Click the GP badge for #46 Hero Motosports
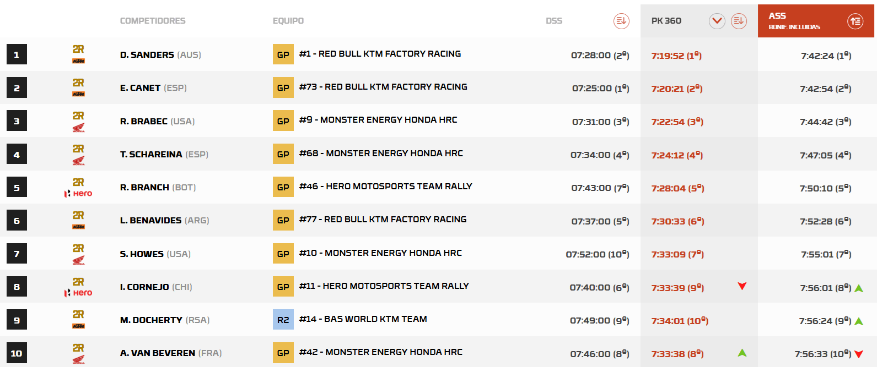Screen dimensions: 877x367 click(x=283, y=187)
